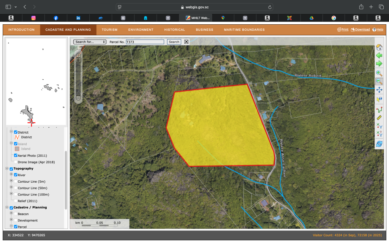Screen dimensions: 389x243
Task: Collapse the Topography layer group
Action: pos(7,169)
